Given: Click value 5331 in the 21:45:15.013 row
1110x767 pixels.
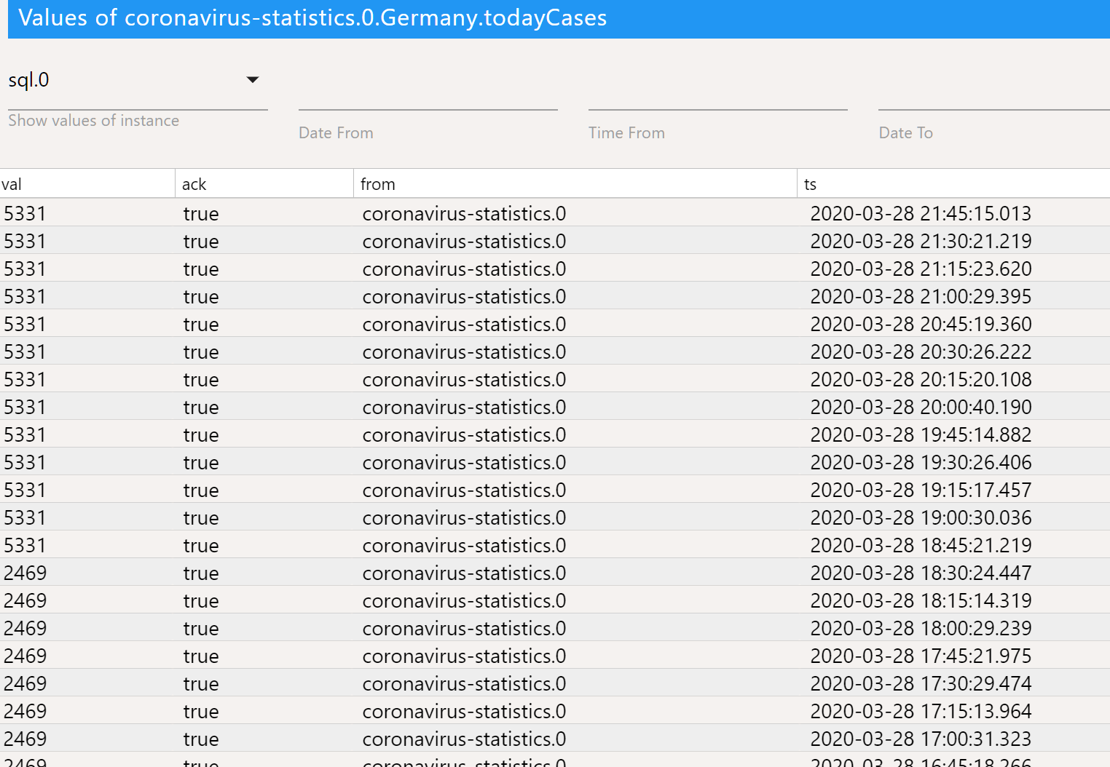Looking at the screenshot, I should pyautogui.click(x=25, y=213).
